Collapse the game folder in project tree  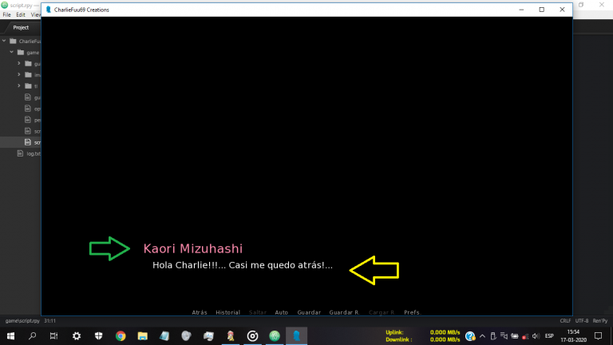pyautogui.click(x=12, y=52)
